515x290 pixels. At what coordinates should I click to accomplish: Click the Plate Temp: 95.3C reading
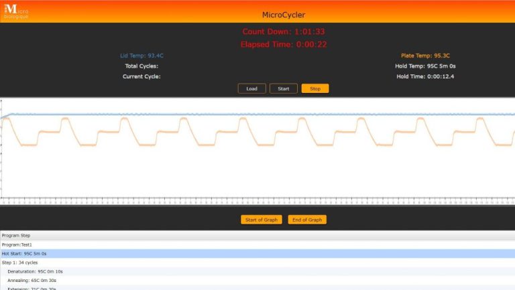click(425, 56)
